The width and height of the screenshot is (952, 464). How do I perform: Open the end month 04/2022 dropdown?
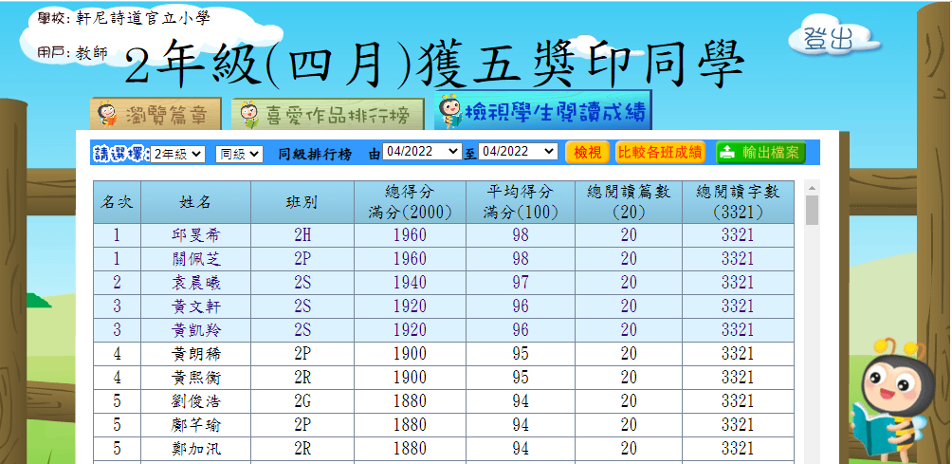pyautogui.click(x=519, y=152)
